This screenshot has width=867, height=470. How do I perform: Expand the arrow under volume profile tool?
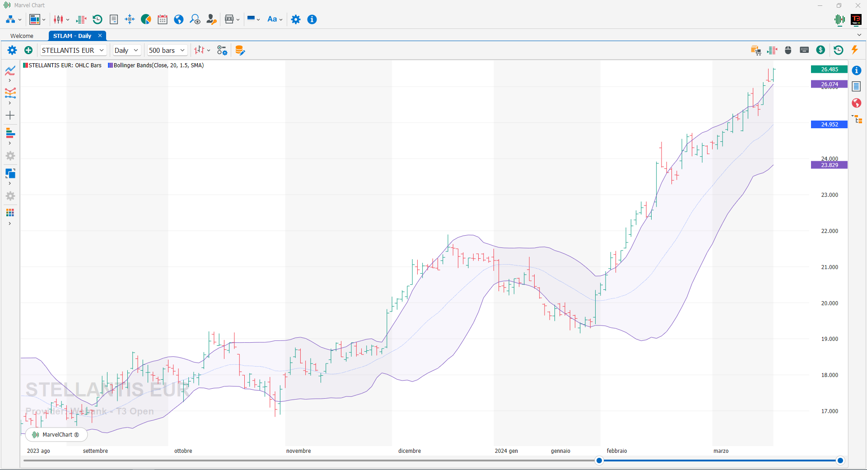pyautogui.click(x=10, y=143)
